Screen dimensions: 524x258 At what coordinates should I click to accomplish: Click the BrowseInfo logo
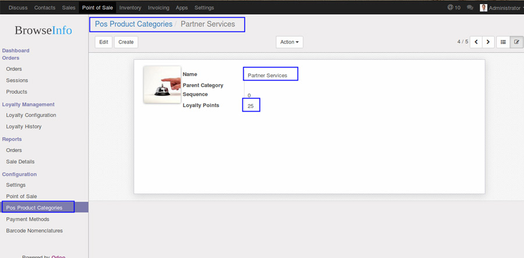(x=44, y=30)
